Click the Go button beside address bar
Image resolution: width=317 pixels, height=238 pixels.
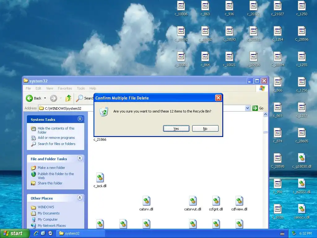point(258,108)
